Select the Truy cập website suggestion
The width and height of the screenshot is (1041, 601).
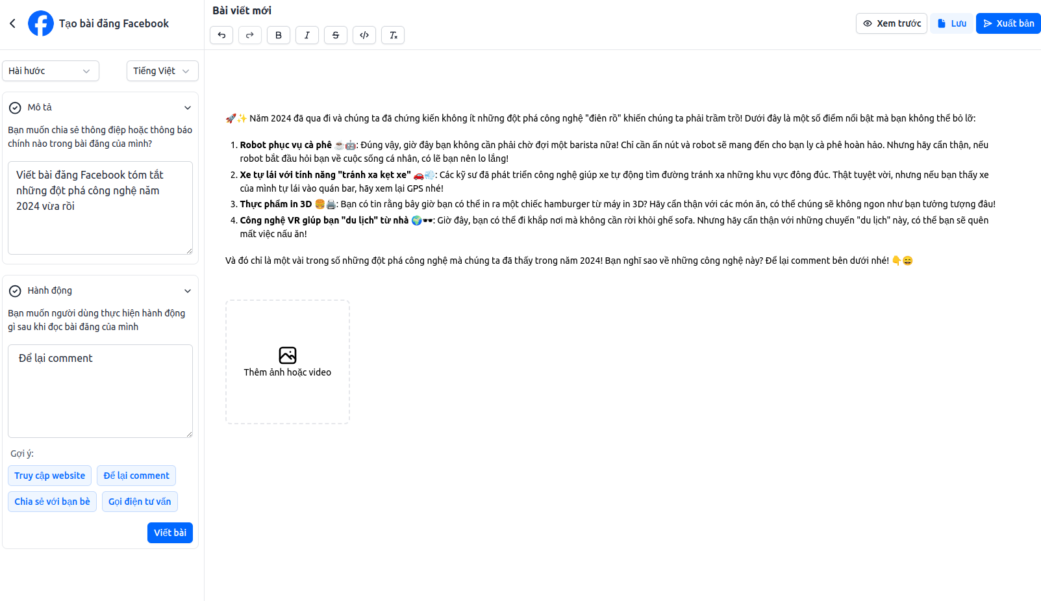click(x=50, y=476)
